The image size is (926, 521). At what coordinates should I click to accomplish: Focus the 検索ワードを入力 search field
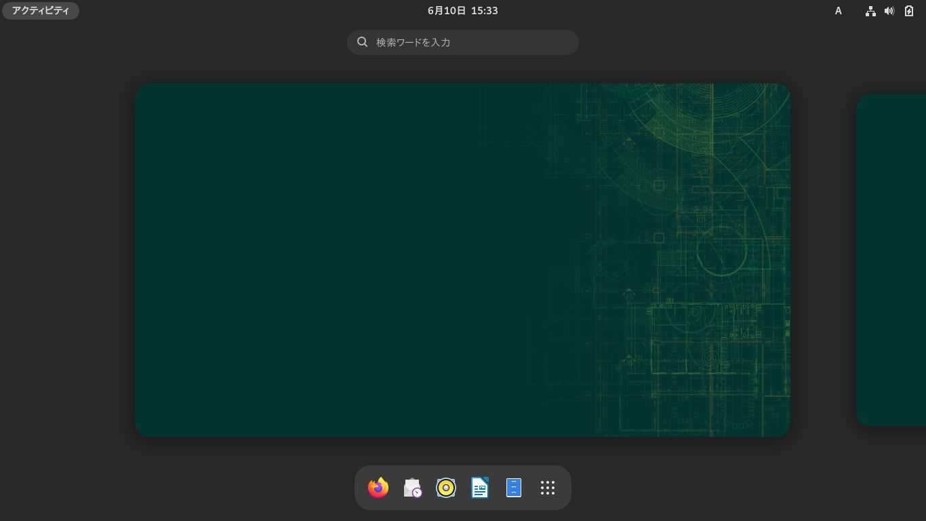[463, 42]
